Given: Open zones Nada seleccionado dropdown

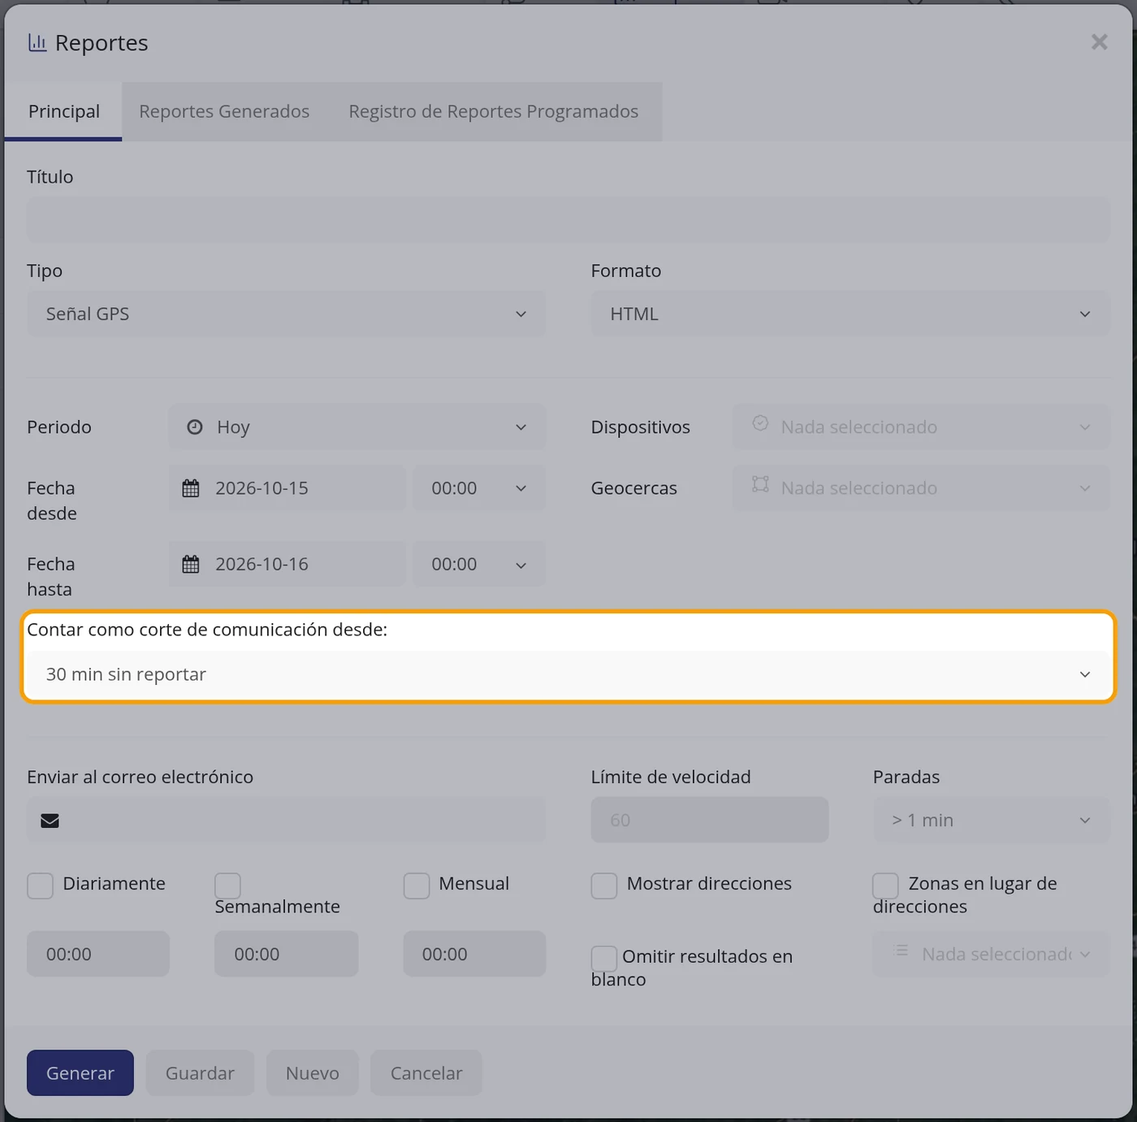Looking at the screenshot, I should click(x=992, y=954).
